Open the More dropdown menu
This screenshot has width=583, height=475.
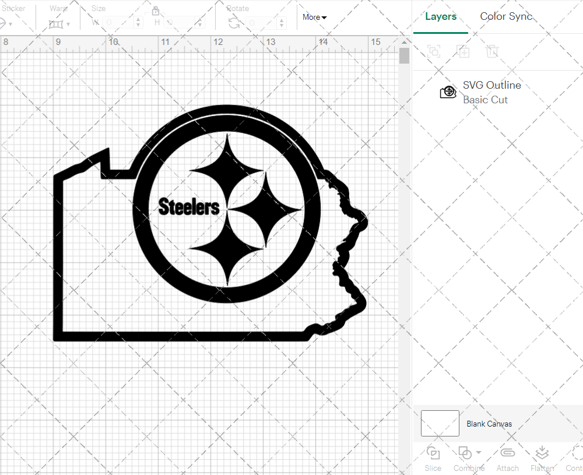[x=314, y=18]
